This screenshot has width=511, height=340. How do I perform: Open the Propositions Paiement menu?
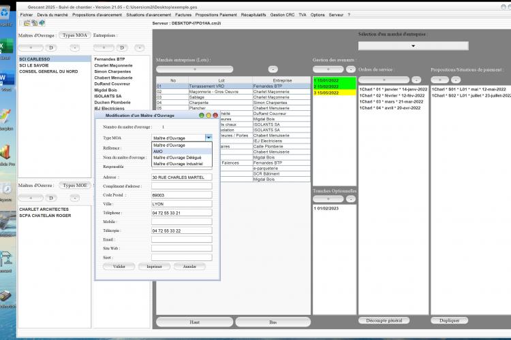(x=216, y=15)
